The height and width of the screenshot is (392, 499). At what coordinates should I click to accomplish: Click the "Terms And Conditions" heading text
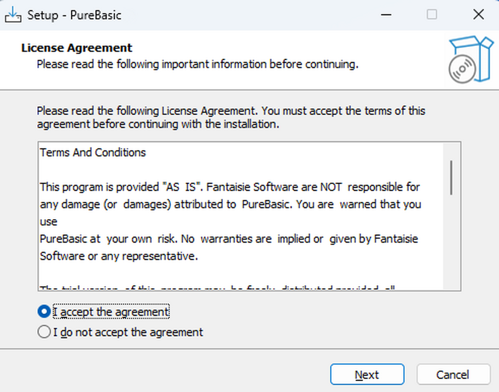click(x=93, y=153)
